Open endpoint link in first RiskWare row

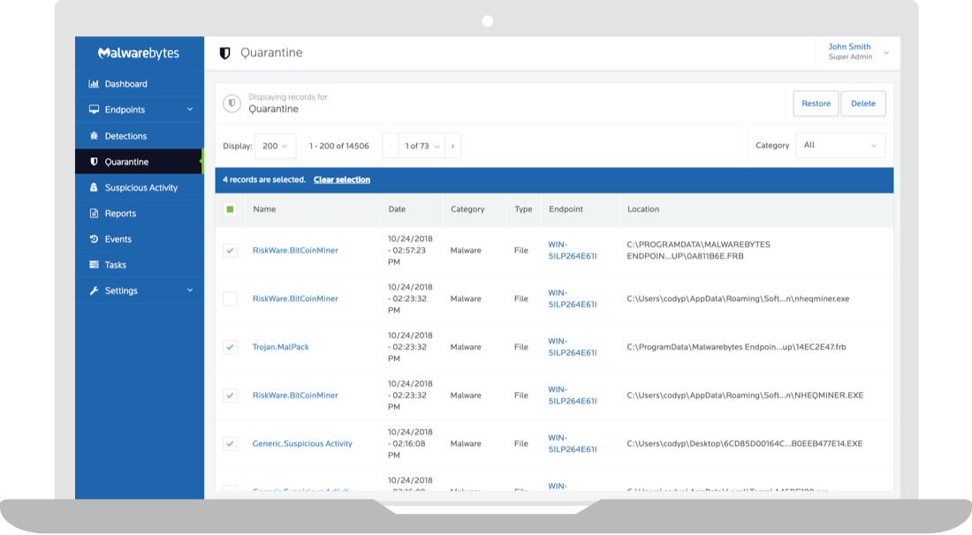[x=573, y=251]
